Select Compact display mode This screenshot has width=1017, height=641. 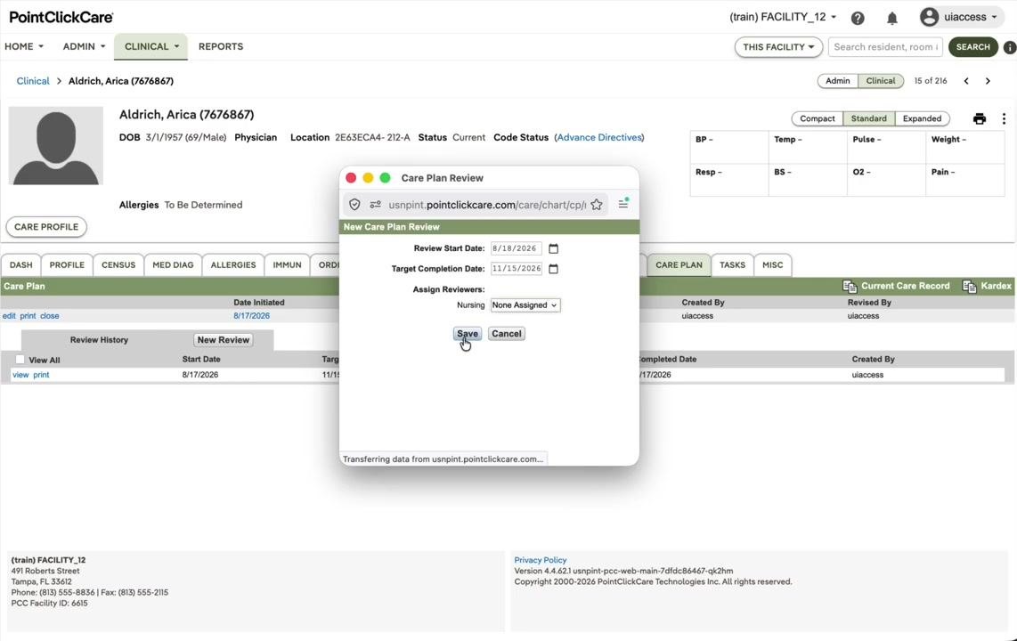pos(818,118)
